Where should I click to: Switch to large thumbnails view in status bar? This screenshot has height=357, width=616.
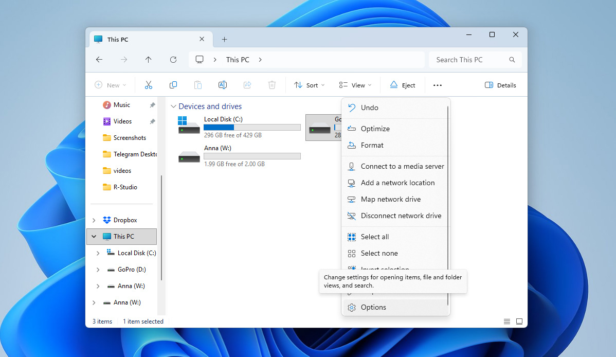[519, 321]
